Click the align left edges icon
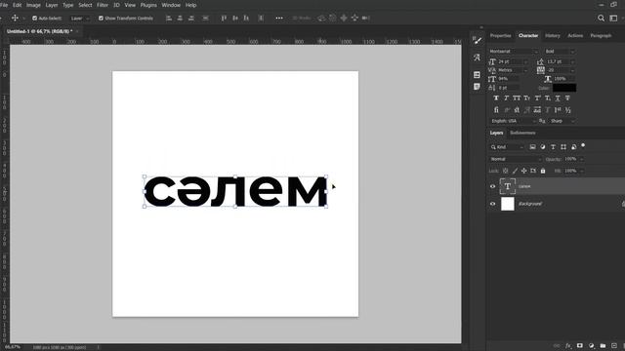This screenshot has width=625, height=351. [169, 18]
